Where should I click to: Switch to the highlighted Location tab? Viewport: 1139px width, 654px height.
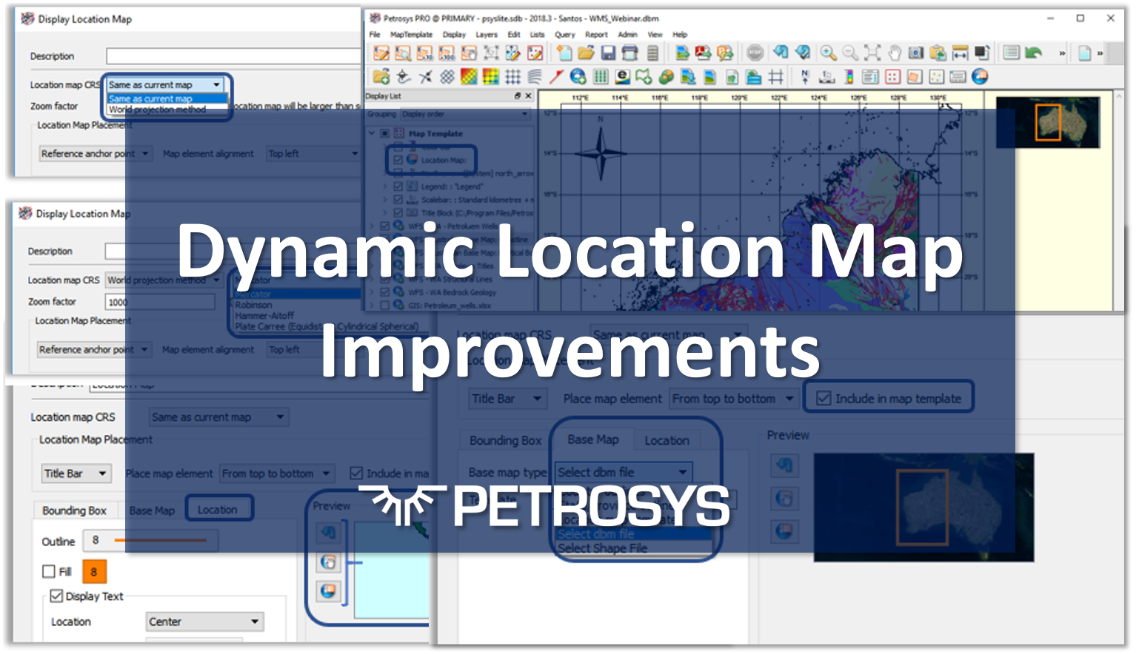tap(218, 510)
